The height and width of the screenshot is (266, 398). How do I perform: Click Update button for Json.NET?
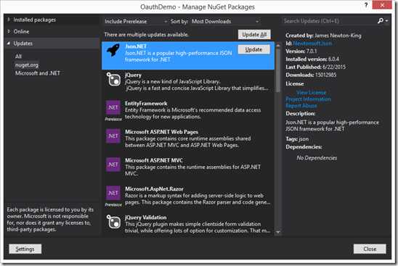tap(253, 49)
